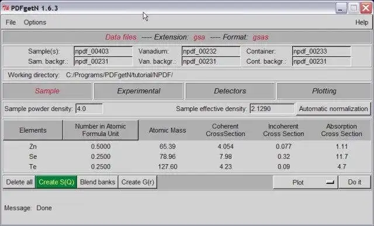
Task: Click the Vanadium file field npdf_00232
Action: point(211,51)
